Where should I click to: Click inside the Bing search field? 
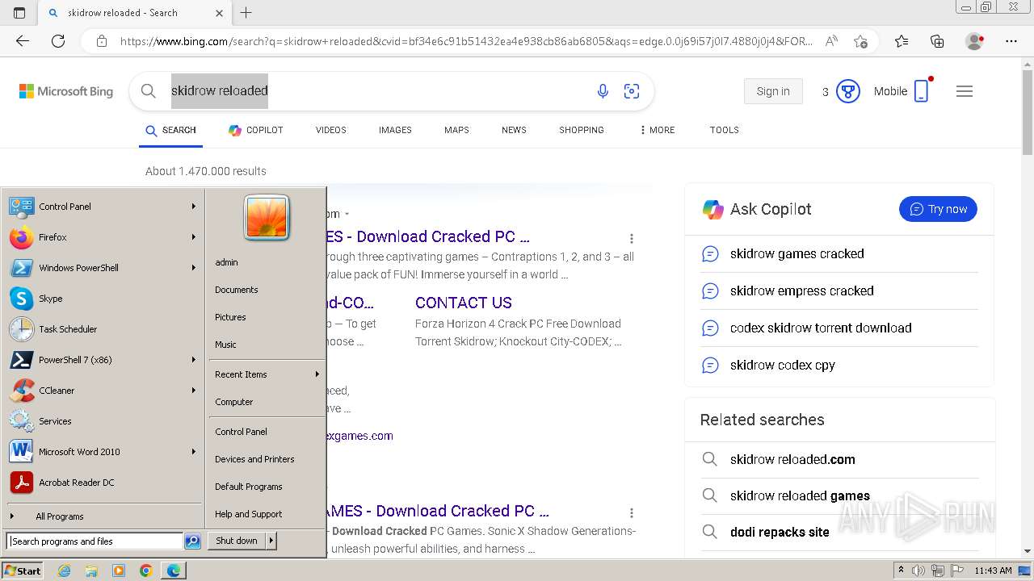(380, 91)
